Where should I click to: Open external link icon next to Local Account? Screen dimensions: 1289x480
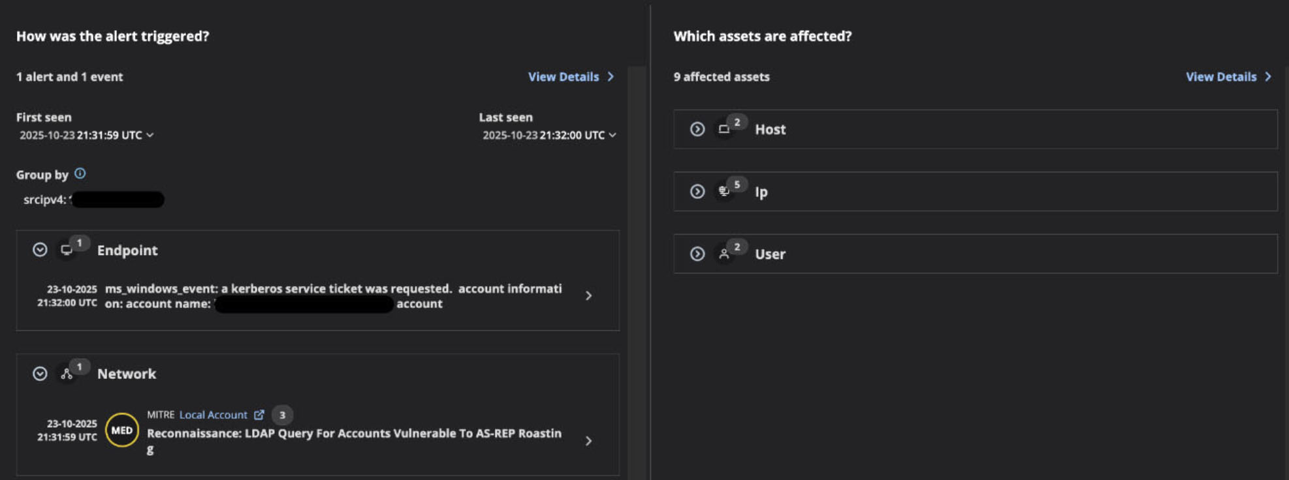[x=259, y=415]
